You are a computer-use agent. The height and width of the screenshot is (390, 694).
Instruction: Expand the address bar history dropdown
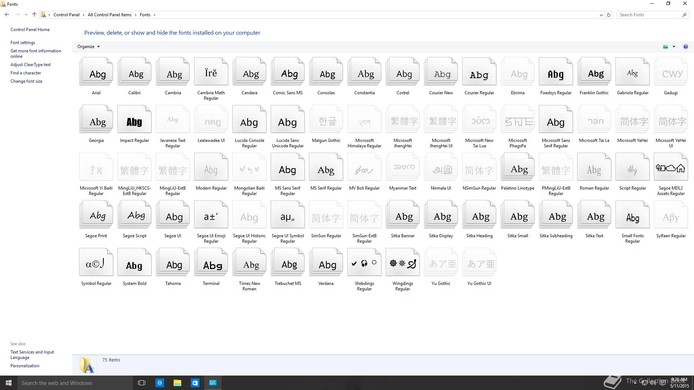pos(601,15)
